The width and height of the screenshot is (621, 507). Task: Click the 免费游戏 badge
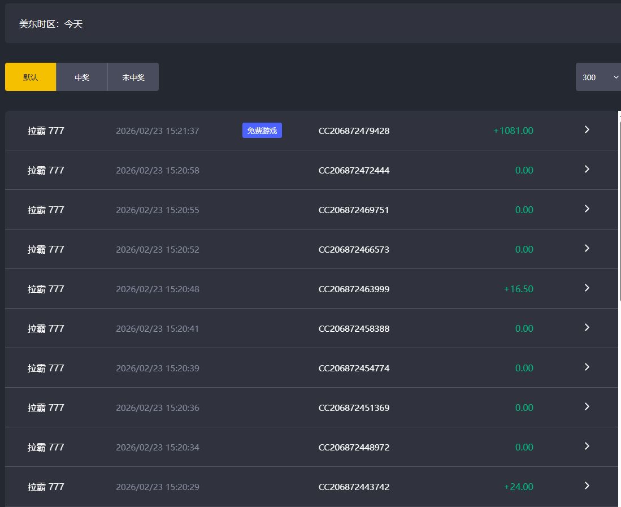coord(262,131)
